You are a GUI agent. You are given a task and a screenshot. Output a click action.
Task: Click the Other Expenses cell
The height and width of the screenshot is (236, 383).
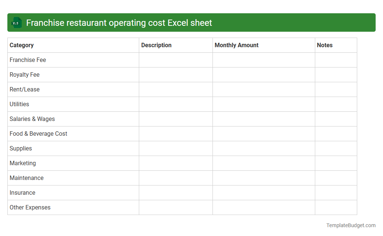tap(30, 207)
